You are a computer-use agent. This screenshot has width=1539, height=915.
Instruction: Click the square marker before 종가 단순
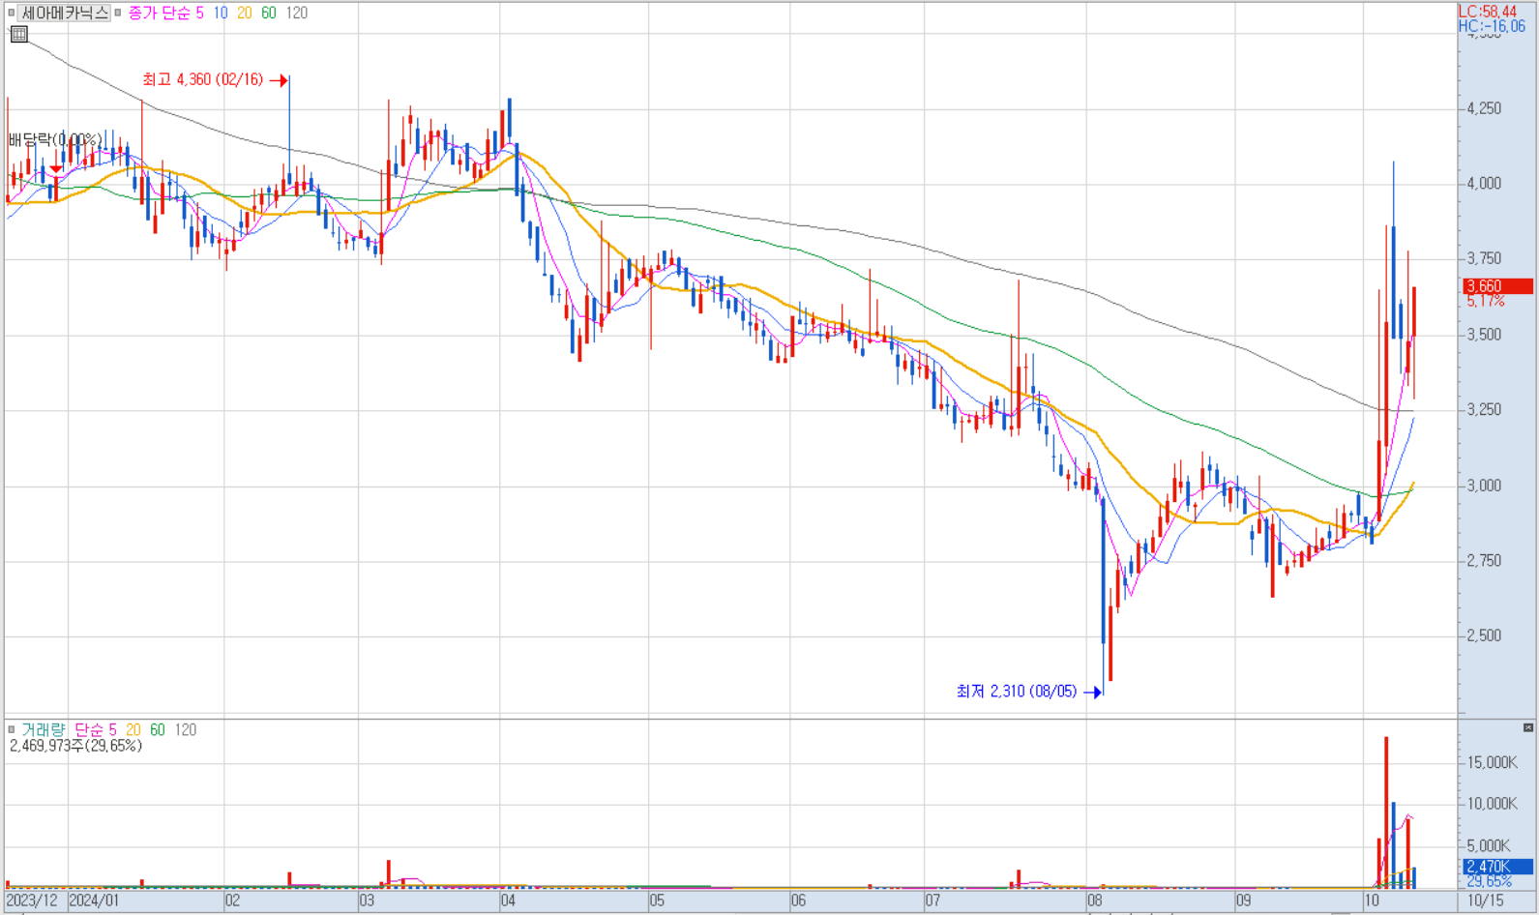click(x=118, y=14)
